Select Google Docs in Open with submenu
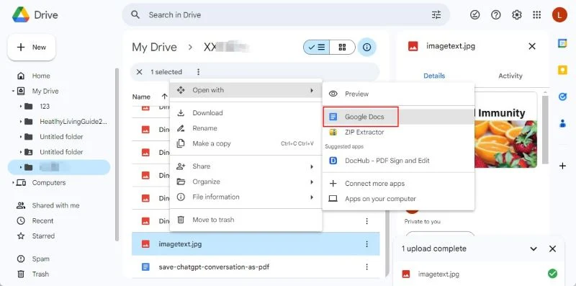The height and width of the screenshot is (286, 576). [398, 117]
